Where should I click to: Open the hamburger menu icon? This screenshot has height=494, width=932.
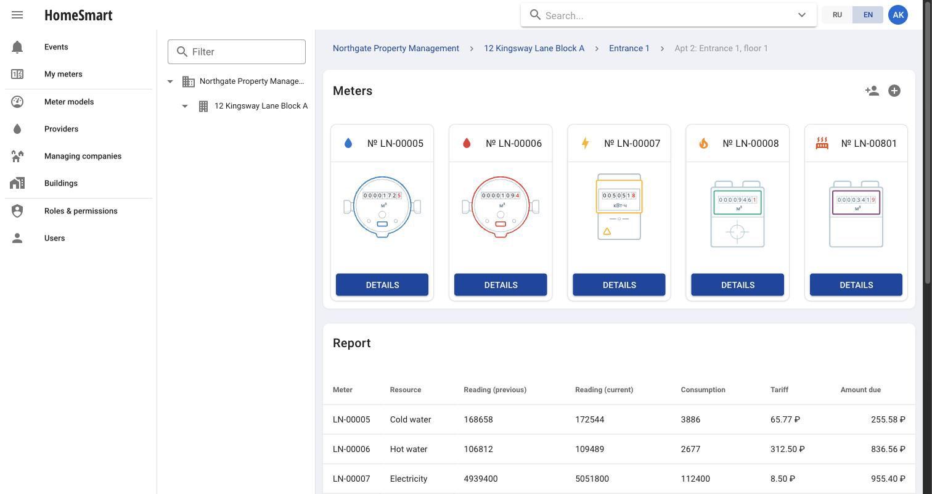(17, 15)
